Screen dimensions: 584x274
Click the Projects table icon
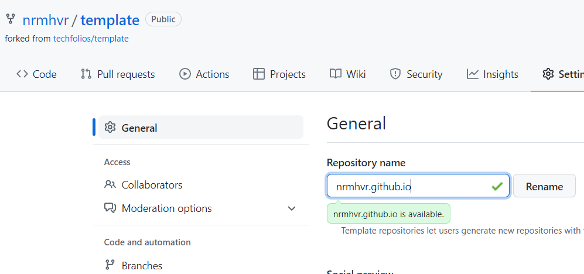pyautogui.click(x=258, y=74)
